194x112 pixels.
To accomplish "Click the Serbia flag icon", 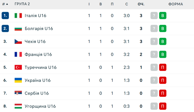I will 18,93.
